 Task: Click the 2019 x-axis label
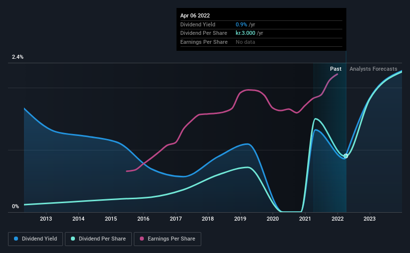tap(240, 219)
